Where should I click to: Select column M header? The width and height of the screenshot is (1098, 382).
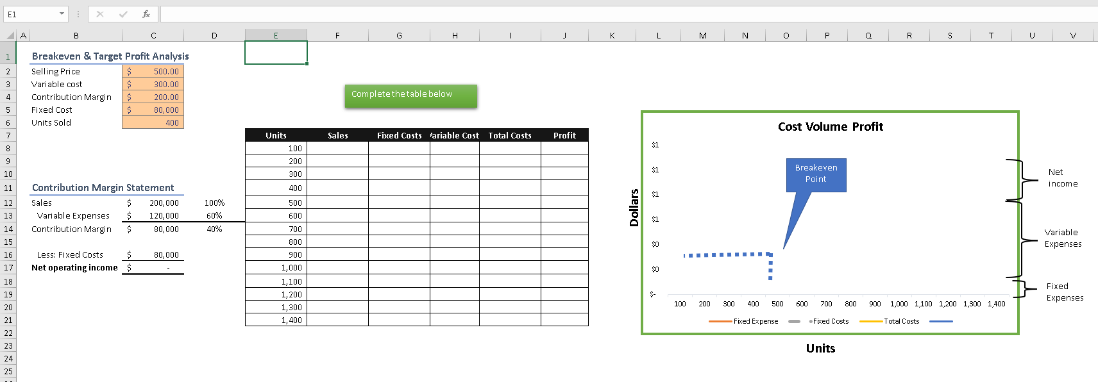[x=703, y=35]
